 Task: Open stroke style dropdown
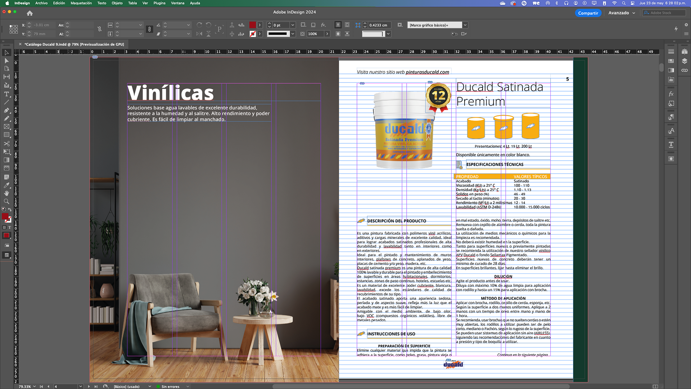pyautogui.click(x=293, y=34)
